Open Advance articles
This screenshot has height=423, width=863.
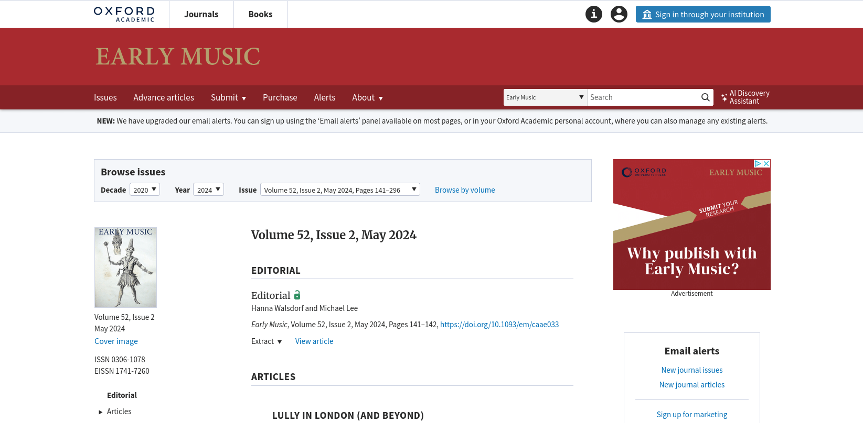click(164, 97)
